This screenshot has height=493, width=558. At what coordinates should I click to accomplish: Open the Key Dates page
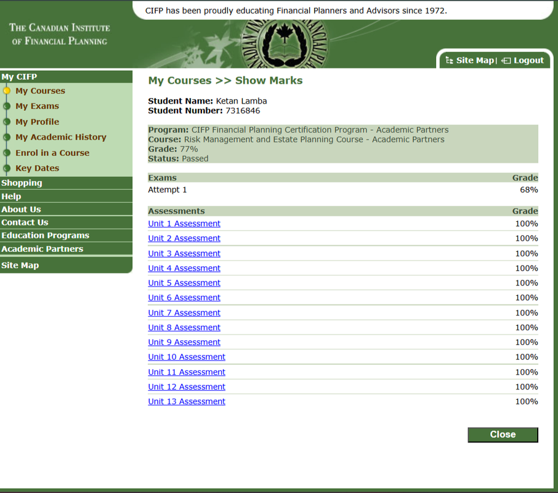point(37,168)
